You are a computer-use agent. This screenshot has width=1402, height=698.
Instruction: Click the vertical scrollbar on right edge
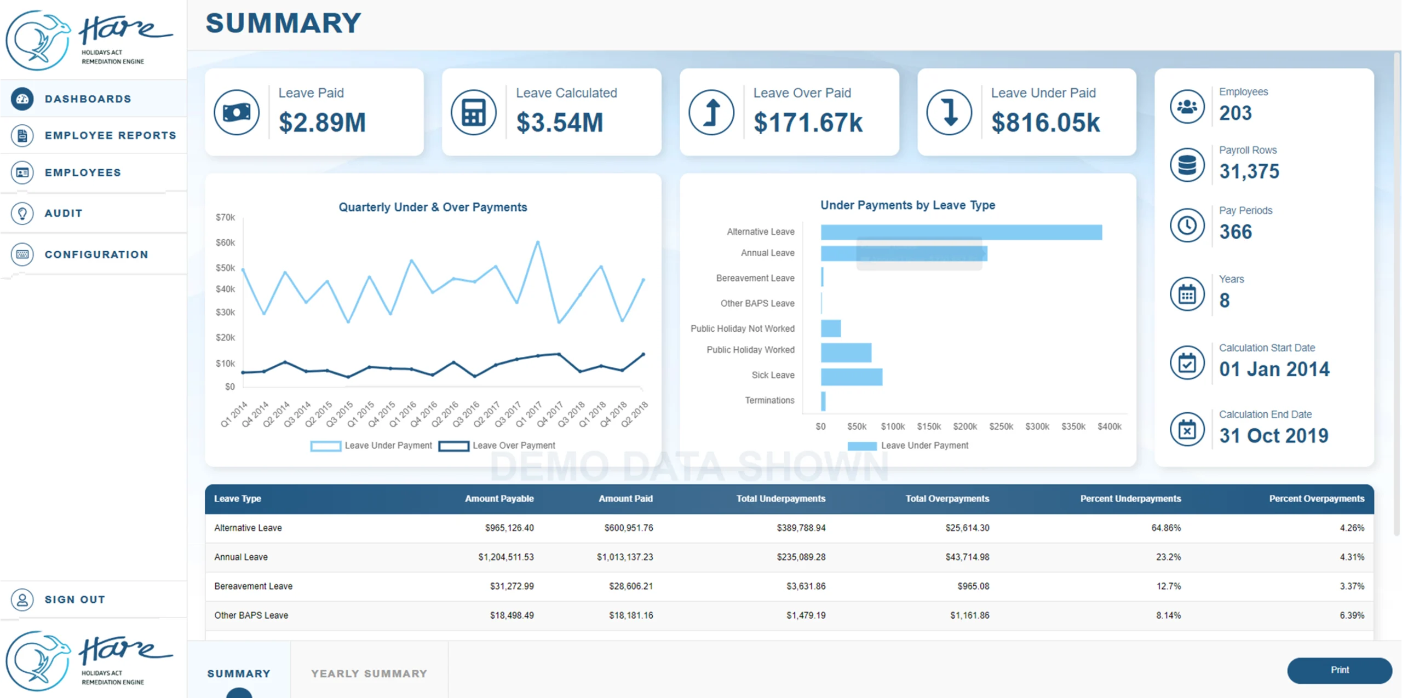pos(1397,293)
